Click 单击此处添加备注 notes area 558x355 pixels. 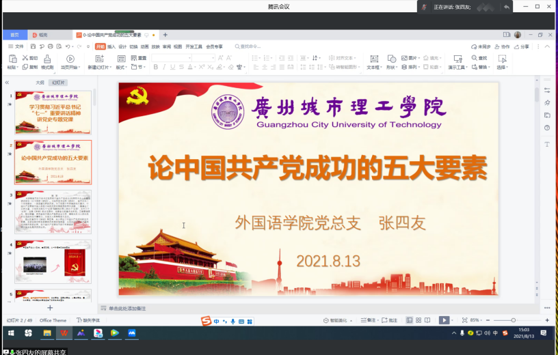[x=127, y=309]
